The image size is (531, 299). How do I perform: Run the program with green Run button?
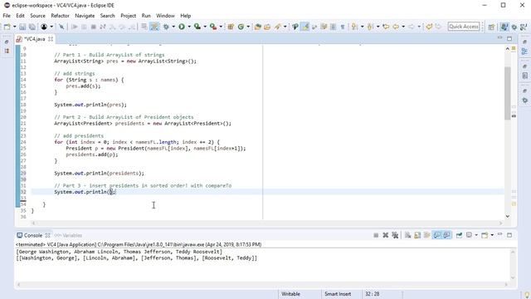pyautogui.click(x=182, y=27)
